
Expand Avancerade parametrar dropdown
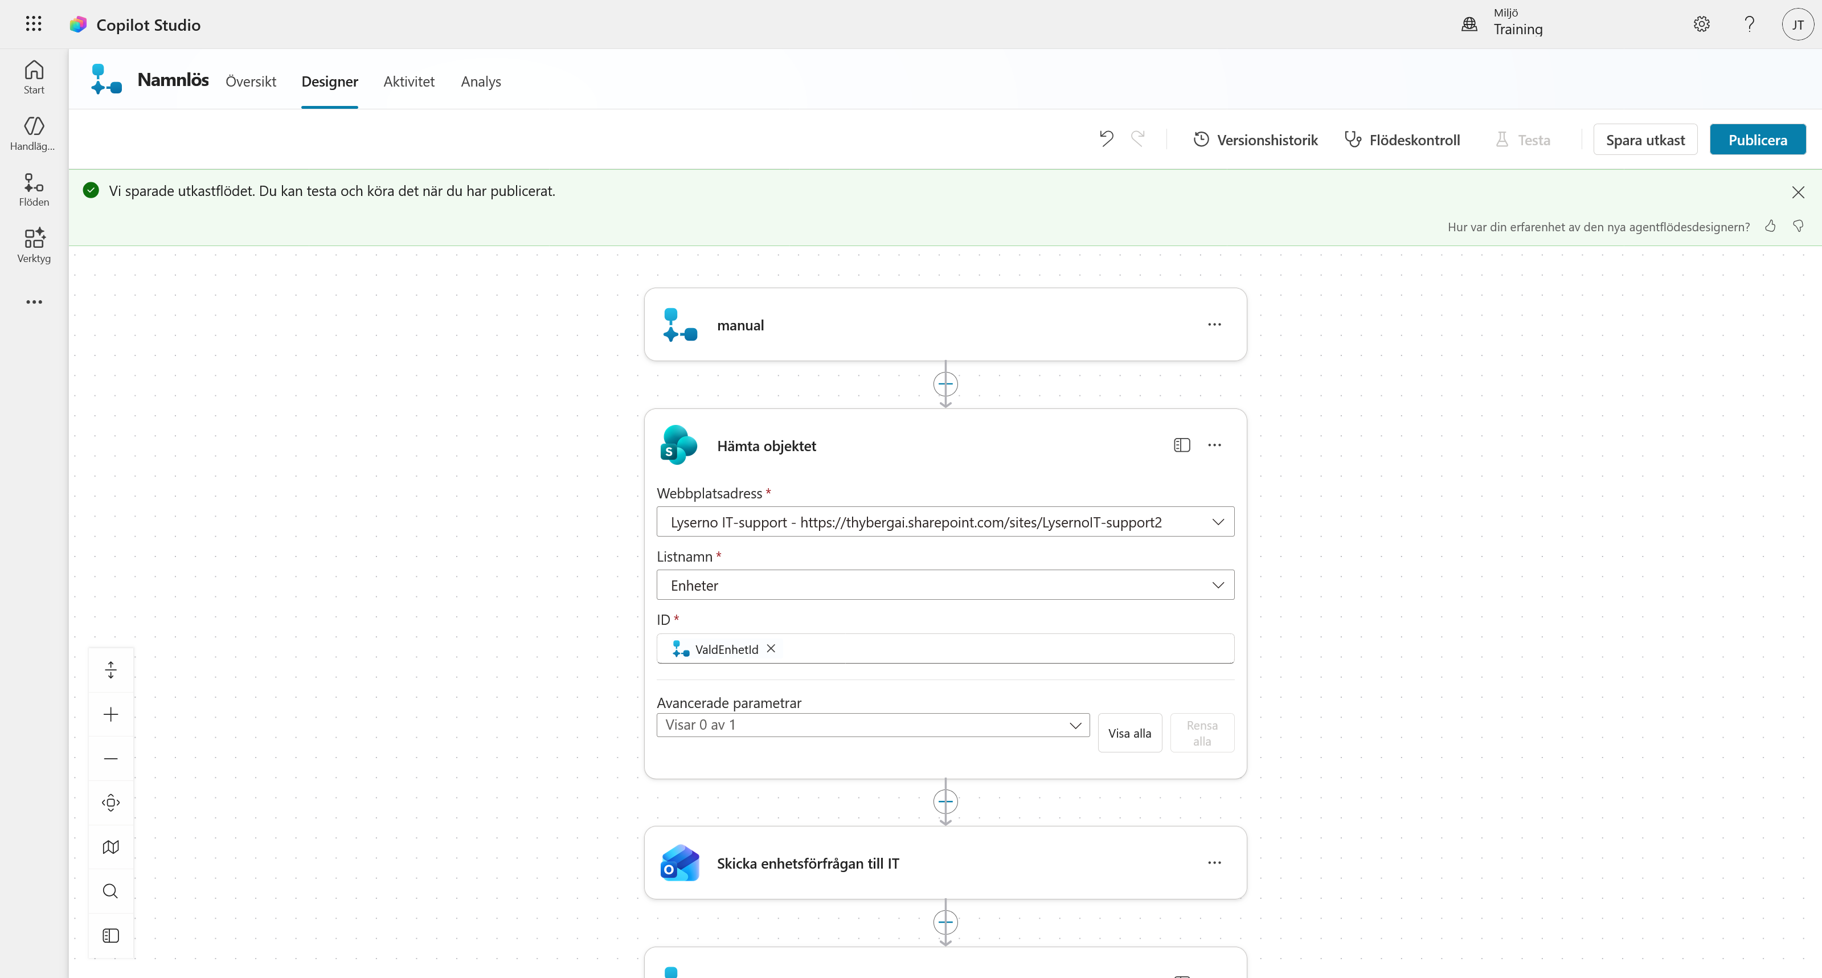(x=873, y=725)
